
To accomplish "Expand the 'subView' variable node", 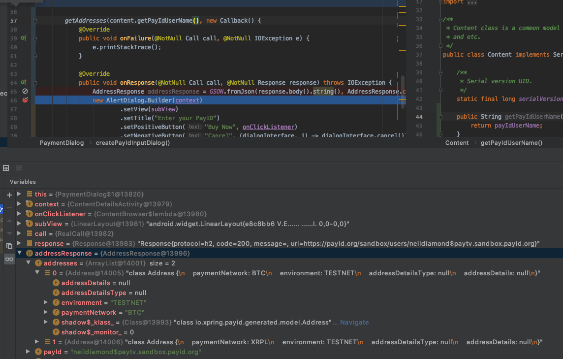I will tap(19, 224).
